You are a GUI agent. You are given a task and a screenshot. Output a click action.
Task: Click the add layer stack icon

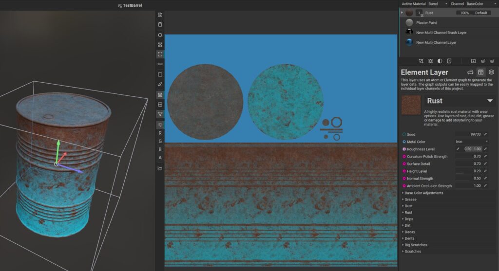click(483, 61)
